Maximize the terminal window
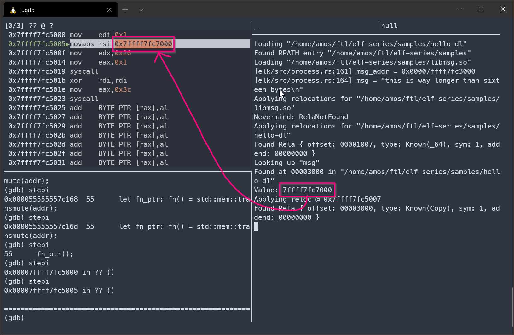The width and height of the screenshot is (514, 335). [x=481, y=9]
